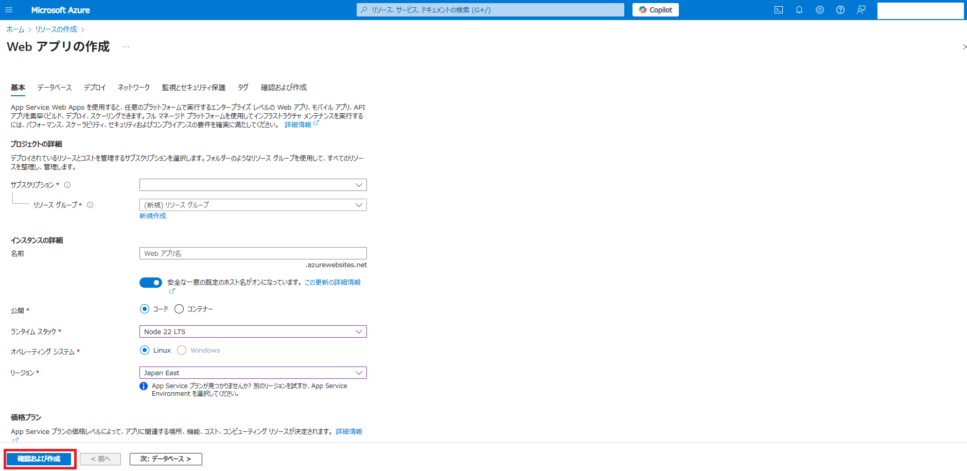
Task: Click the 新規作成 resource group link
Action: 153,216
